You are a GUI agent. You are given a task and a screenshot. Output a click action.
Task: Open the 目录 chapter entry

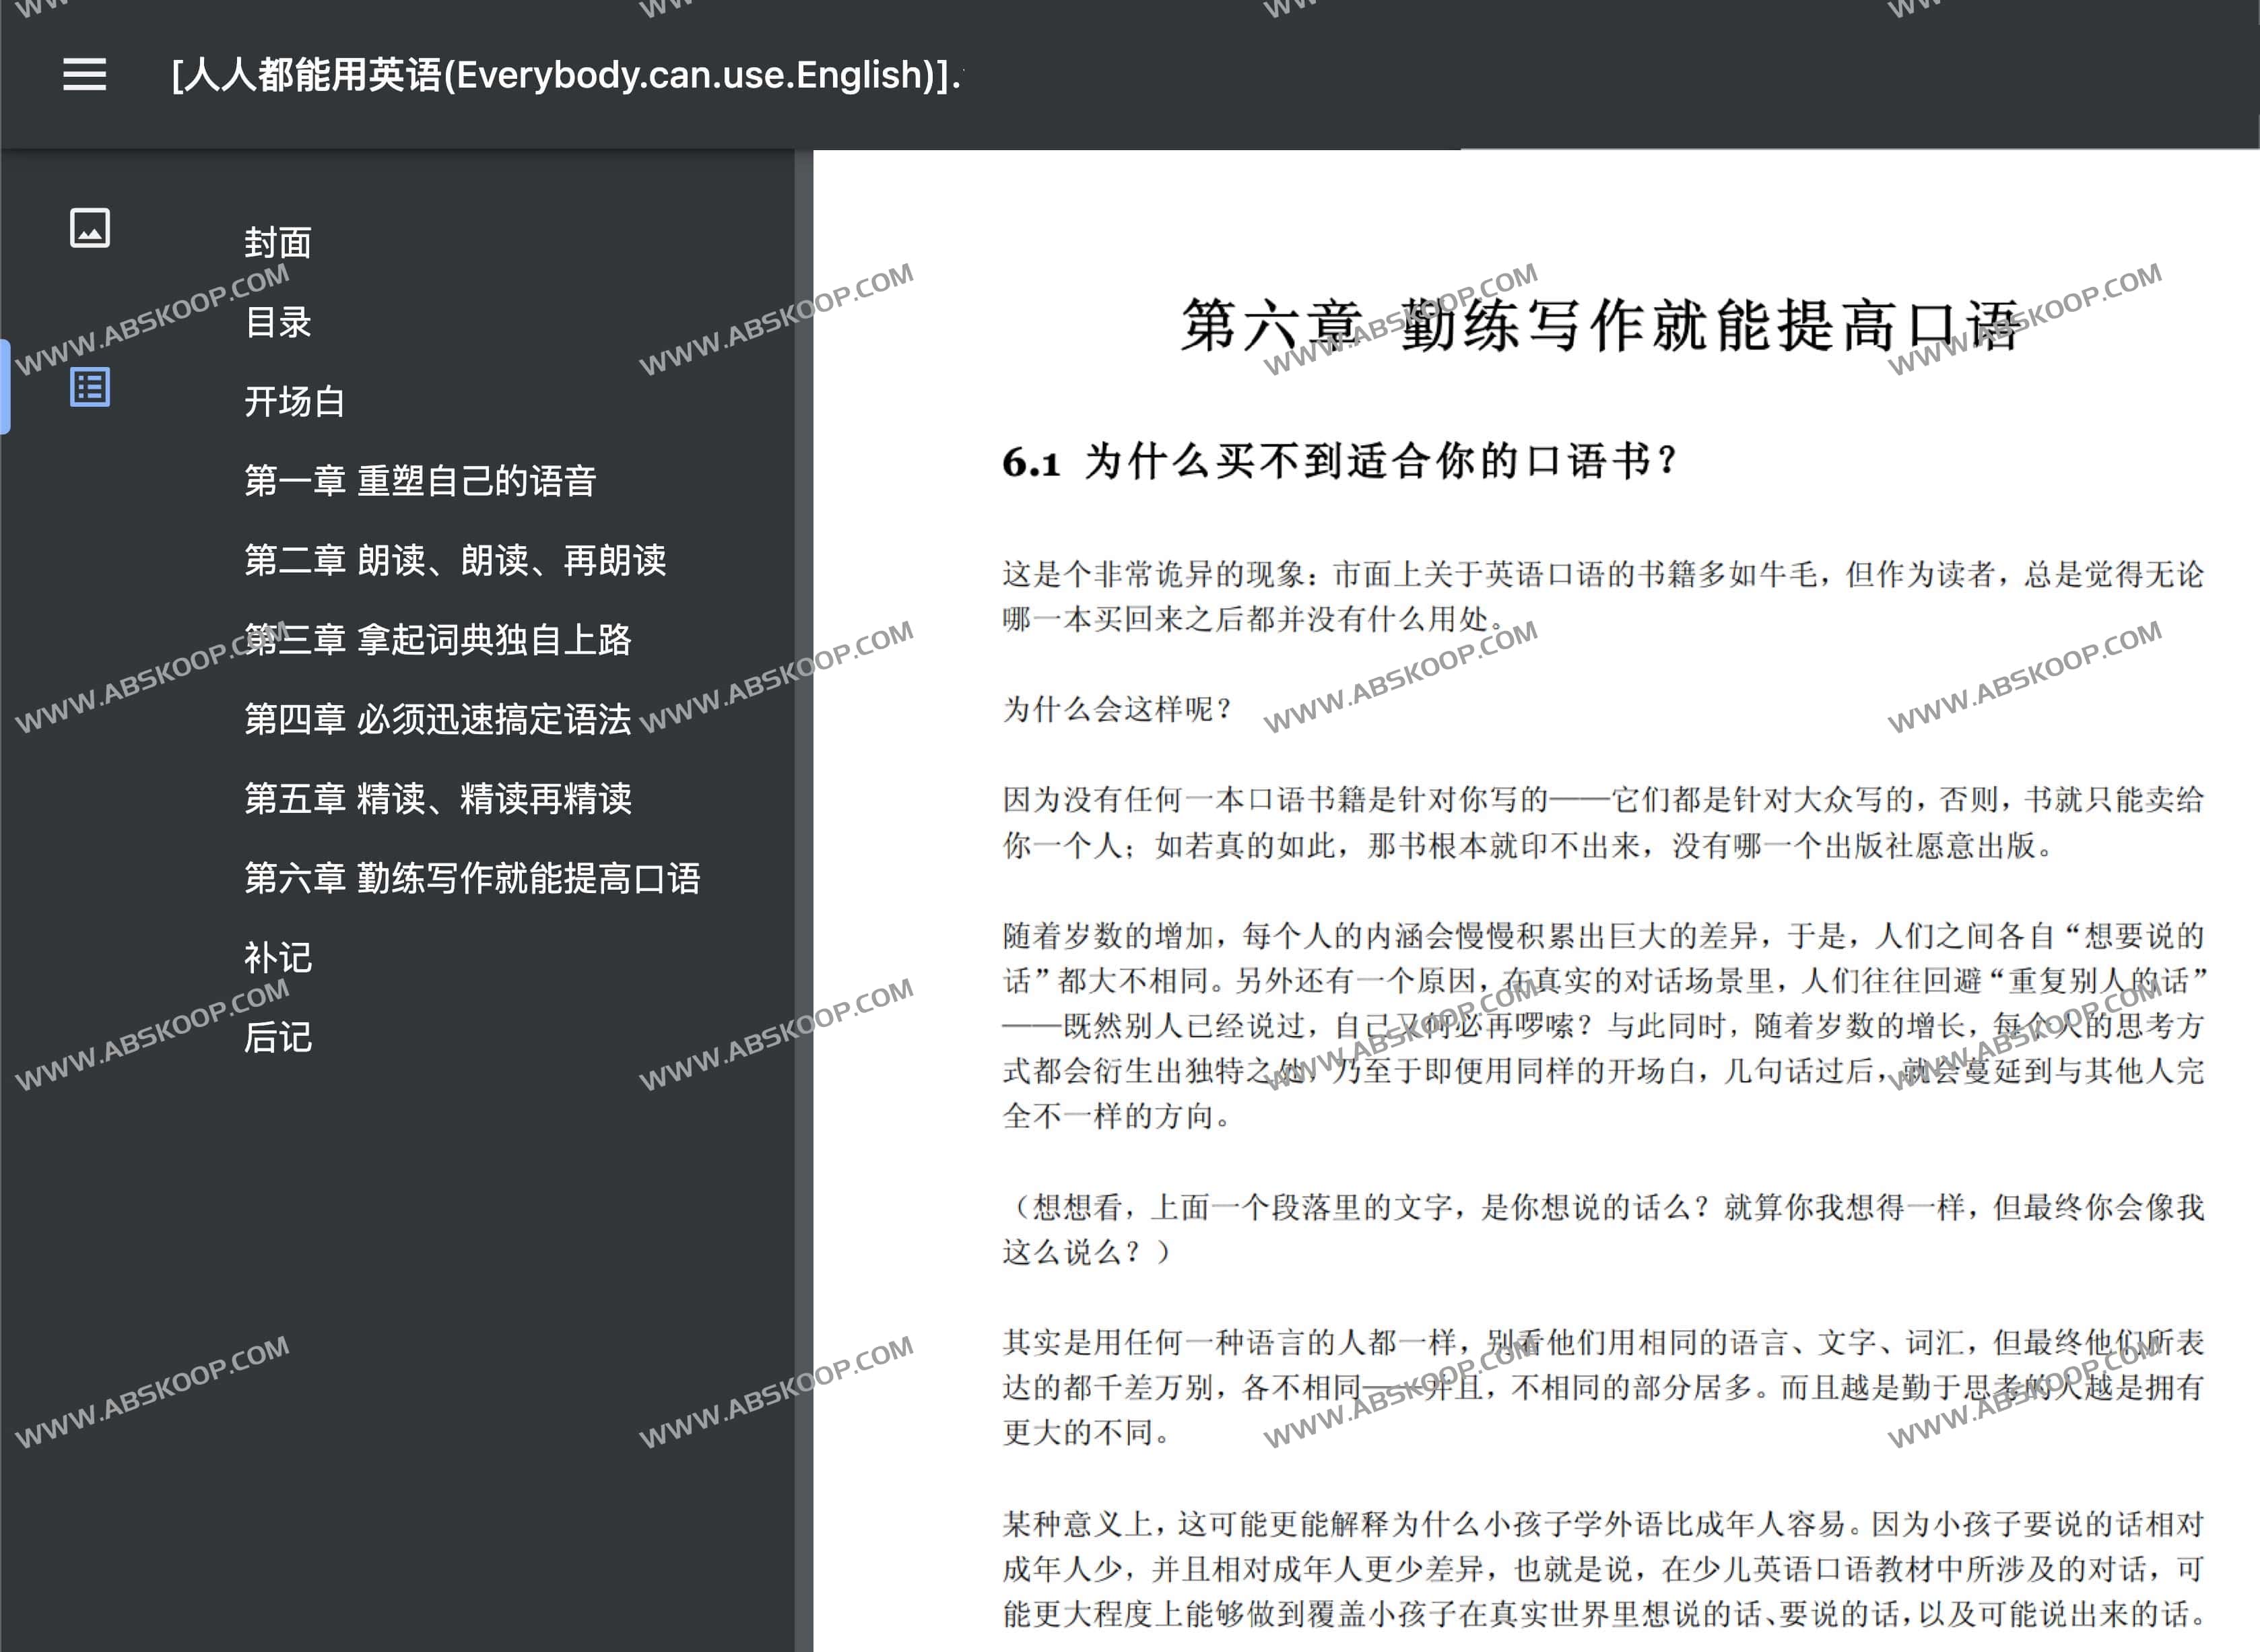(278, 323)
